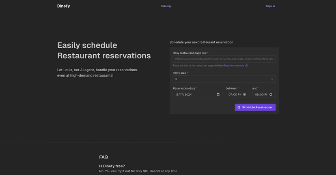The height and width of the screenshot is (175, 336).
Task: Click the external-link icon beside Resy link example
Action: (246, 65)
